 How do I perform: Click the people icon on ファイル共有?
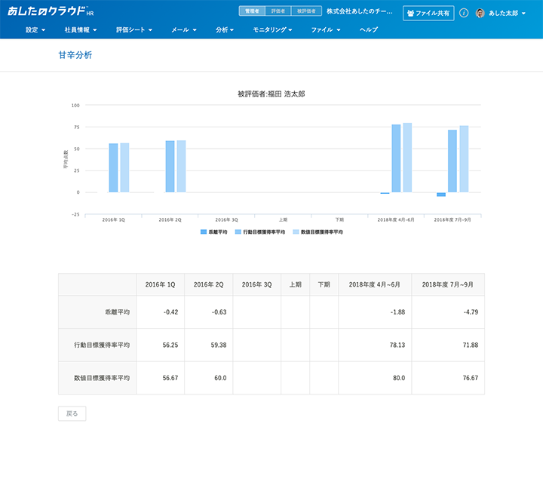click(410, 13)
